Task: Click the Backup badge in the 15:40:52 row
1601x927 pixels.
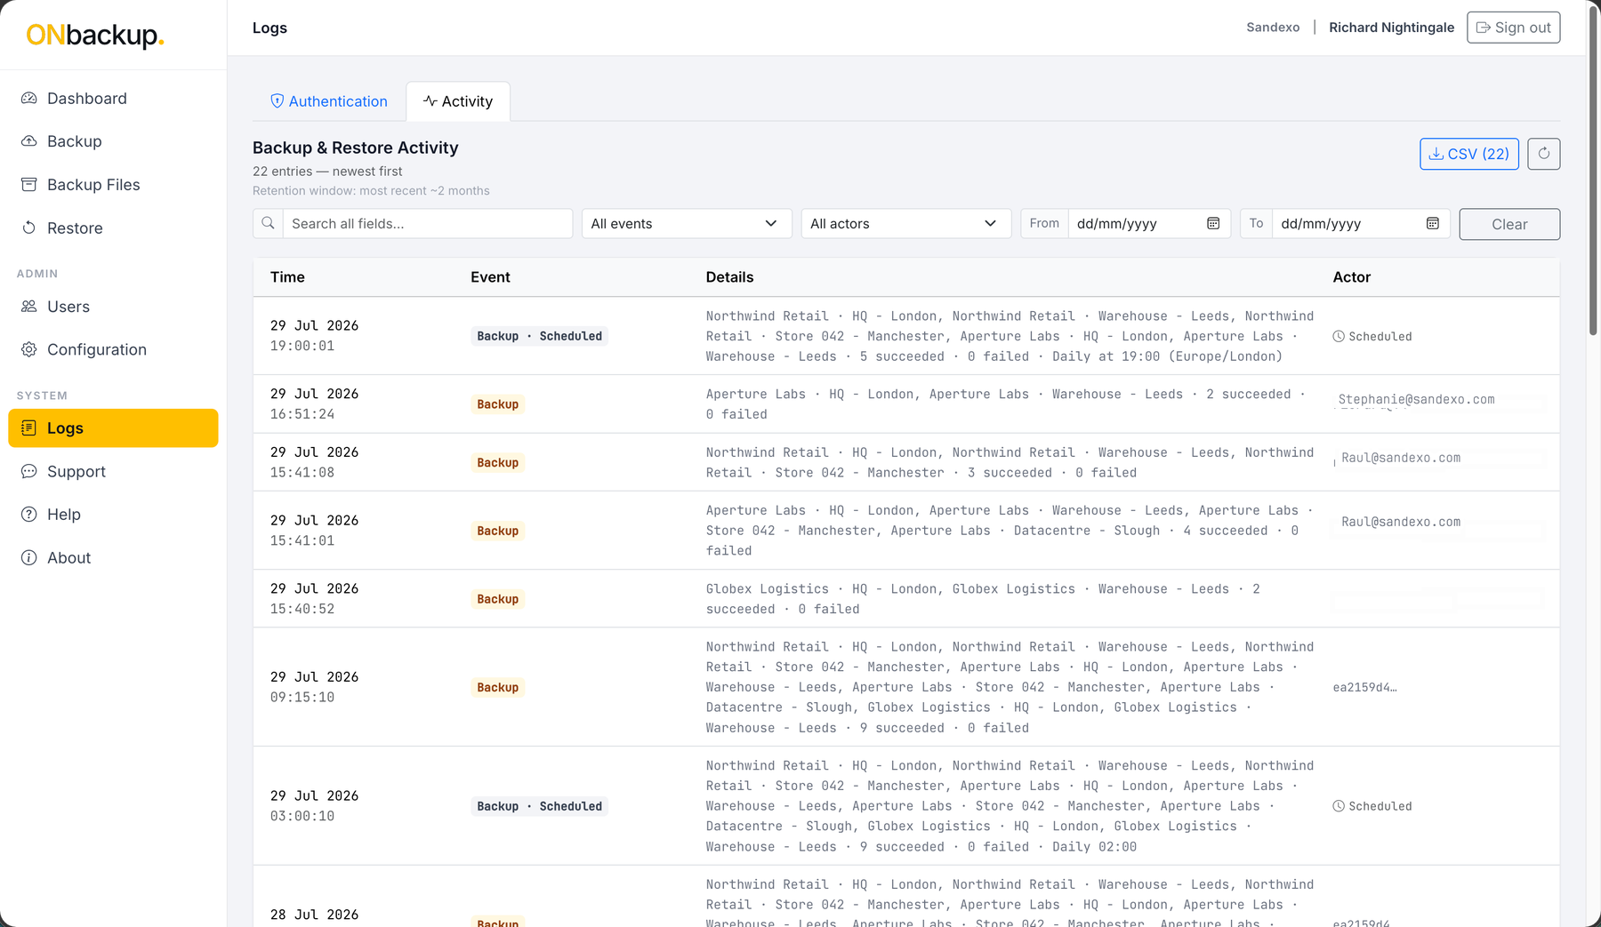Action: tap(497, 599)
